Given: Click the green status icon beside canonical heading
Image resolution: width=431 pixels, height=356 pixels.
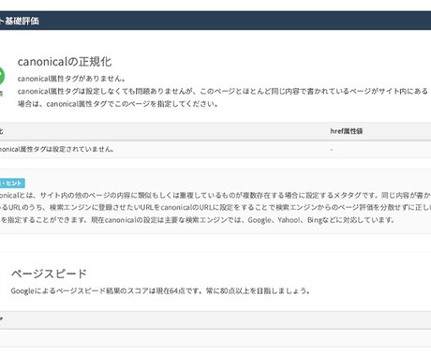Looking at the screenshot, I should click(x=2, y=76).
